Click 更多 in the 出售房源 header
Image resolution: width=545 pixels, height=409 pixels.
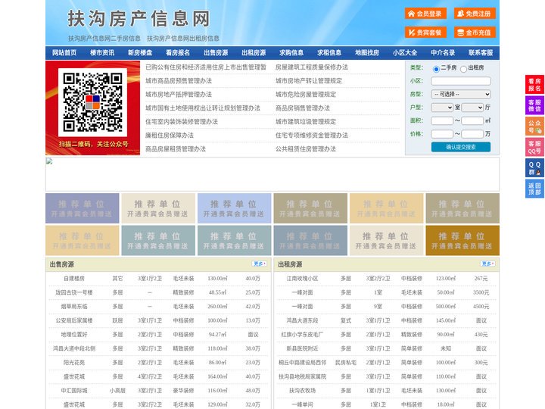[x=260, y=264]
